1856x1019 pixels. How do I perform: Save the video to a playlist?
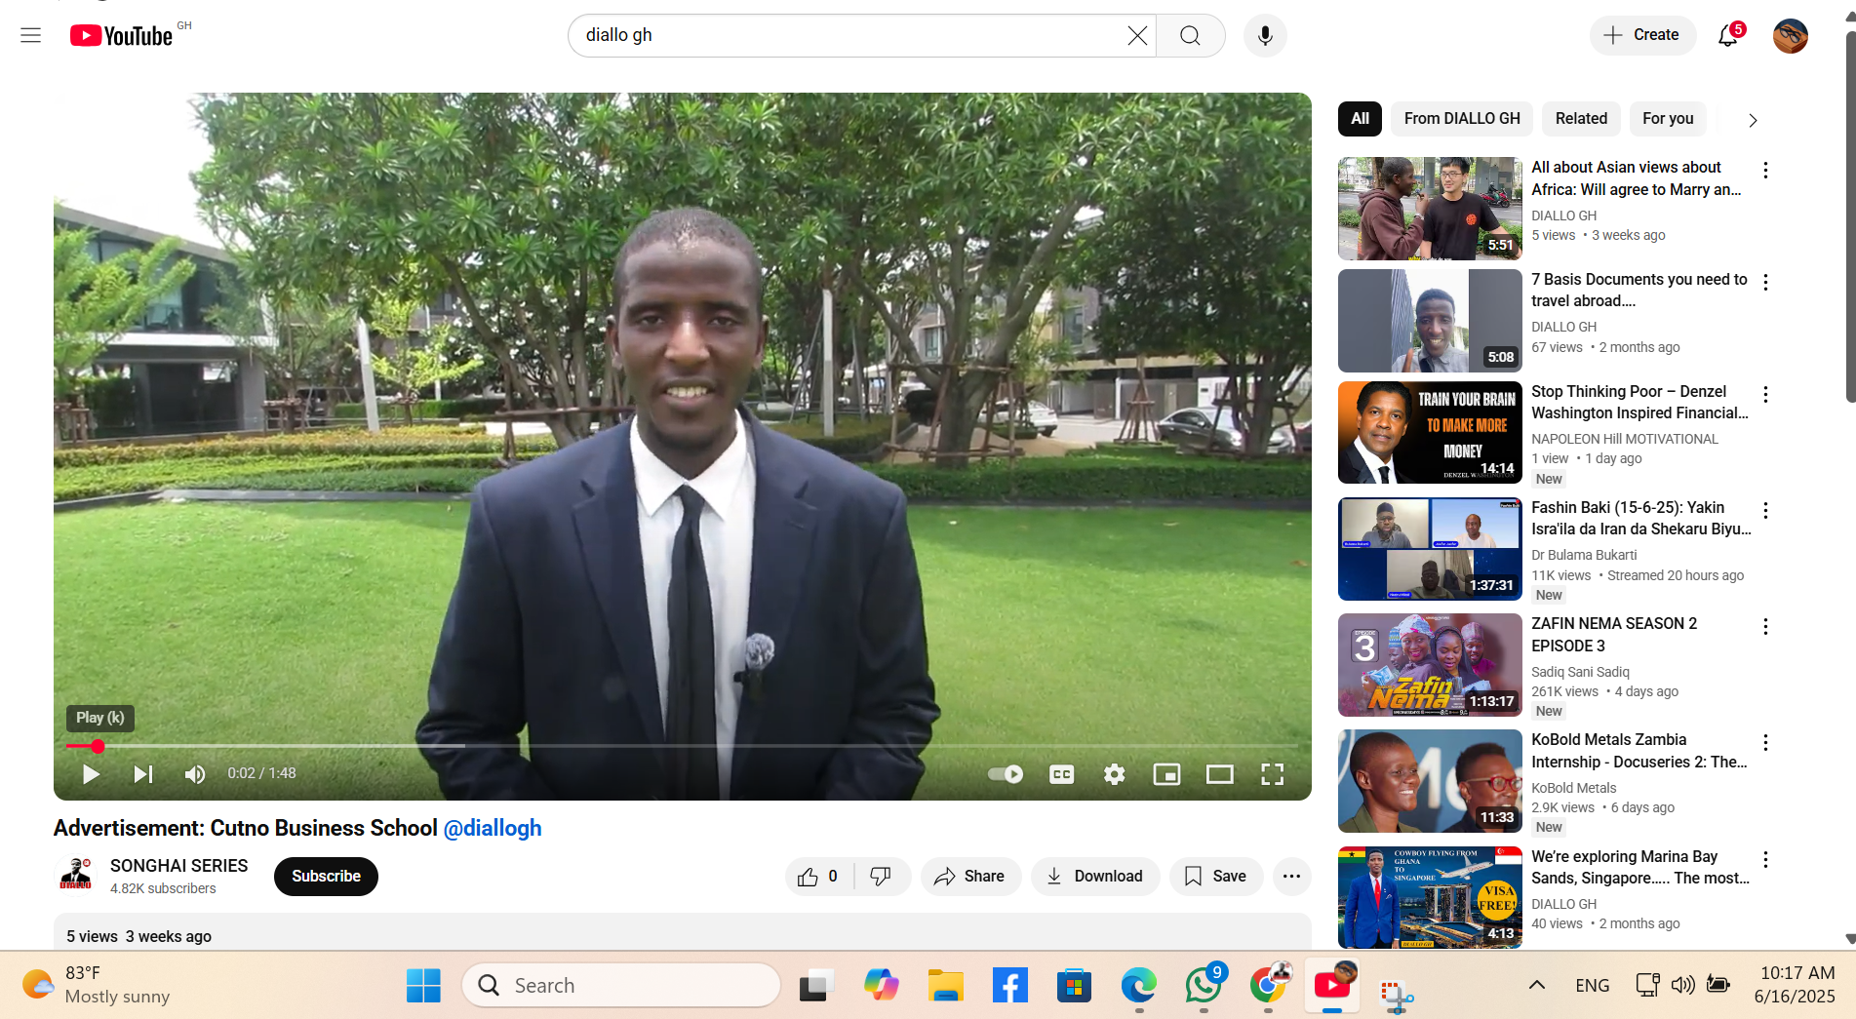pos(1216,877)
